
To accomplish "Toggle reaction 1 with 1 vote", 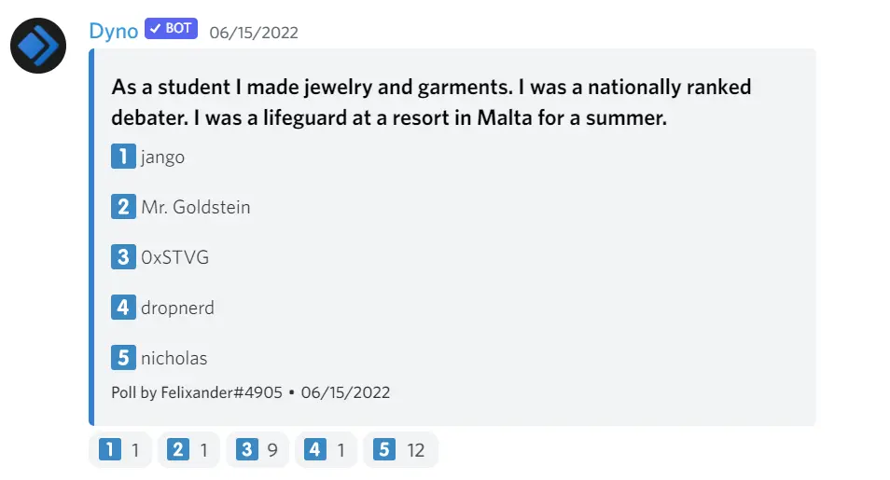I will (x=120, y=451).
